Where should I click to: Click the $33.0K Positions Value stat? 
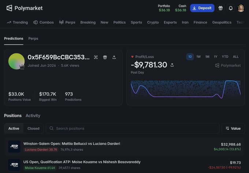coord(19,96)
